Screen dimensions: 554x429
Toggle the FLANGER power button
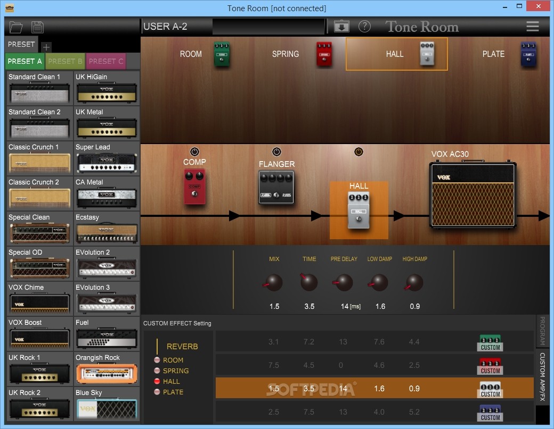(x=276, y=152)
